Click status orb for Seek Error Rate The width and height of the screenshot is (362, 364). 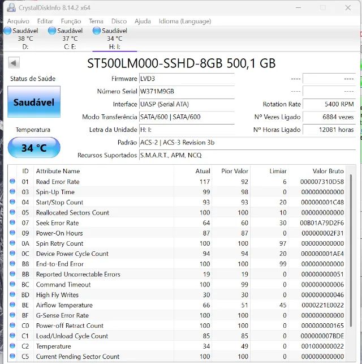(12, 222)
